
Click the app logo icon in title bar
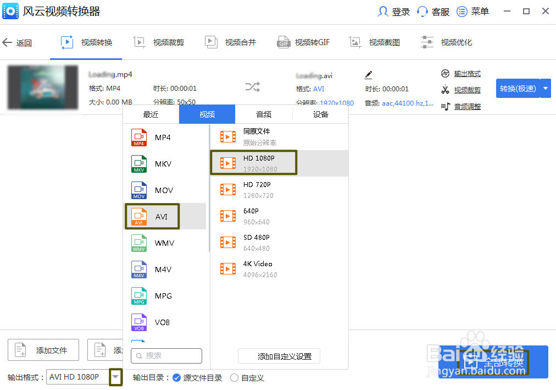(x=10, y=12)
